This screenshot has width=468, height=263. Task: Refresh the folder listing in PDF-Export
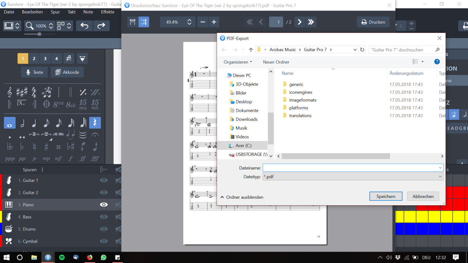pyautogui.click(x=362, y=50)
